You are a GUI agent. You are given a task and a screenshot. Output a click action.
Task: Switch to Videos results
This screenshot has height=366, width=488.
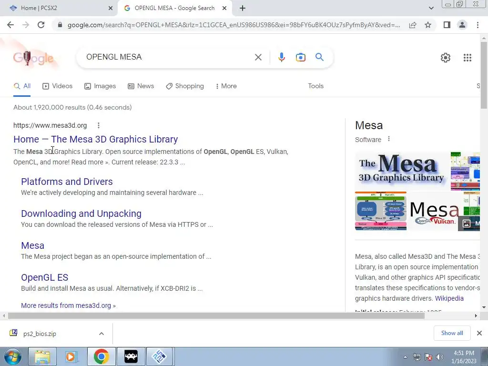pos(58,86)
